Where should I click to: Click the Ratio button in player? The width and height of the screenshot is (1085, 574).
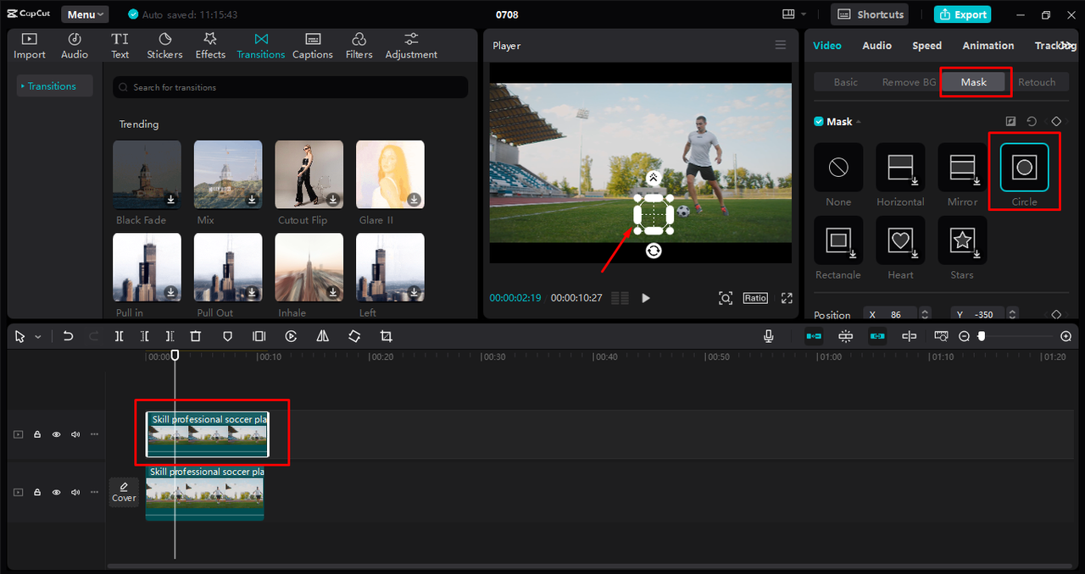pyautogui.click(x=755, y=298)
